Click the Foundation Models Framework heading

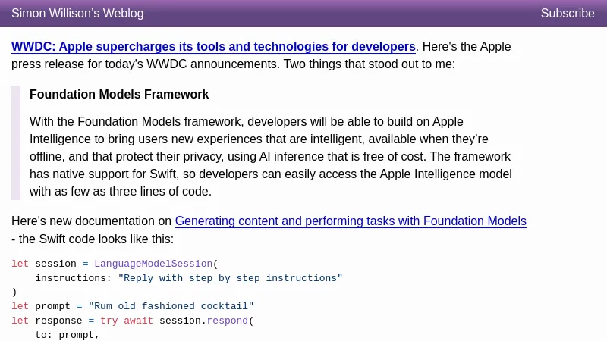(x=119, y=94)
